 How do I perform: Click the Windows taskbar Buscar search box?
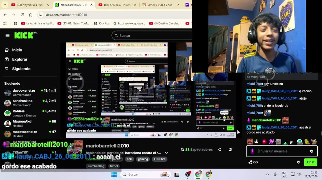click(x=145, y=174)
